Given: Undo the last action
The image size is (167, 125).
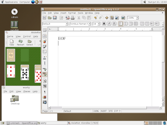Looking at the screenshot, I should 95,18.
